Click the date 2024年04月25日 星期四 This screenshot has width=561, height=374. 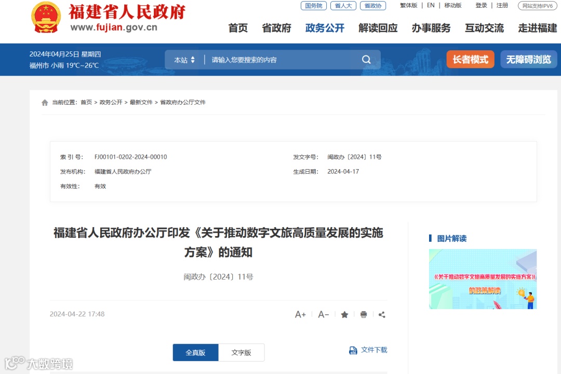tap(65, 54)
